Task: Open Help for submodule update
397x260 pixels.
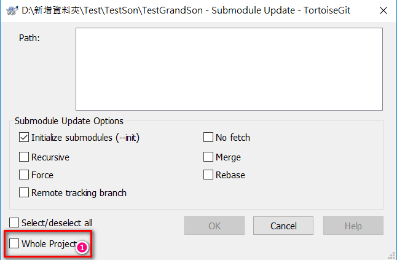Action: click(353, 226)
